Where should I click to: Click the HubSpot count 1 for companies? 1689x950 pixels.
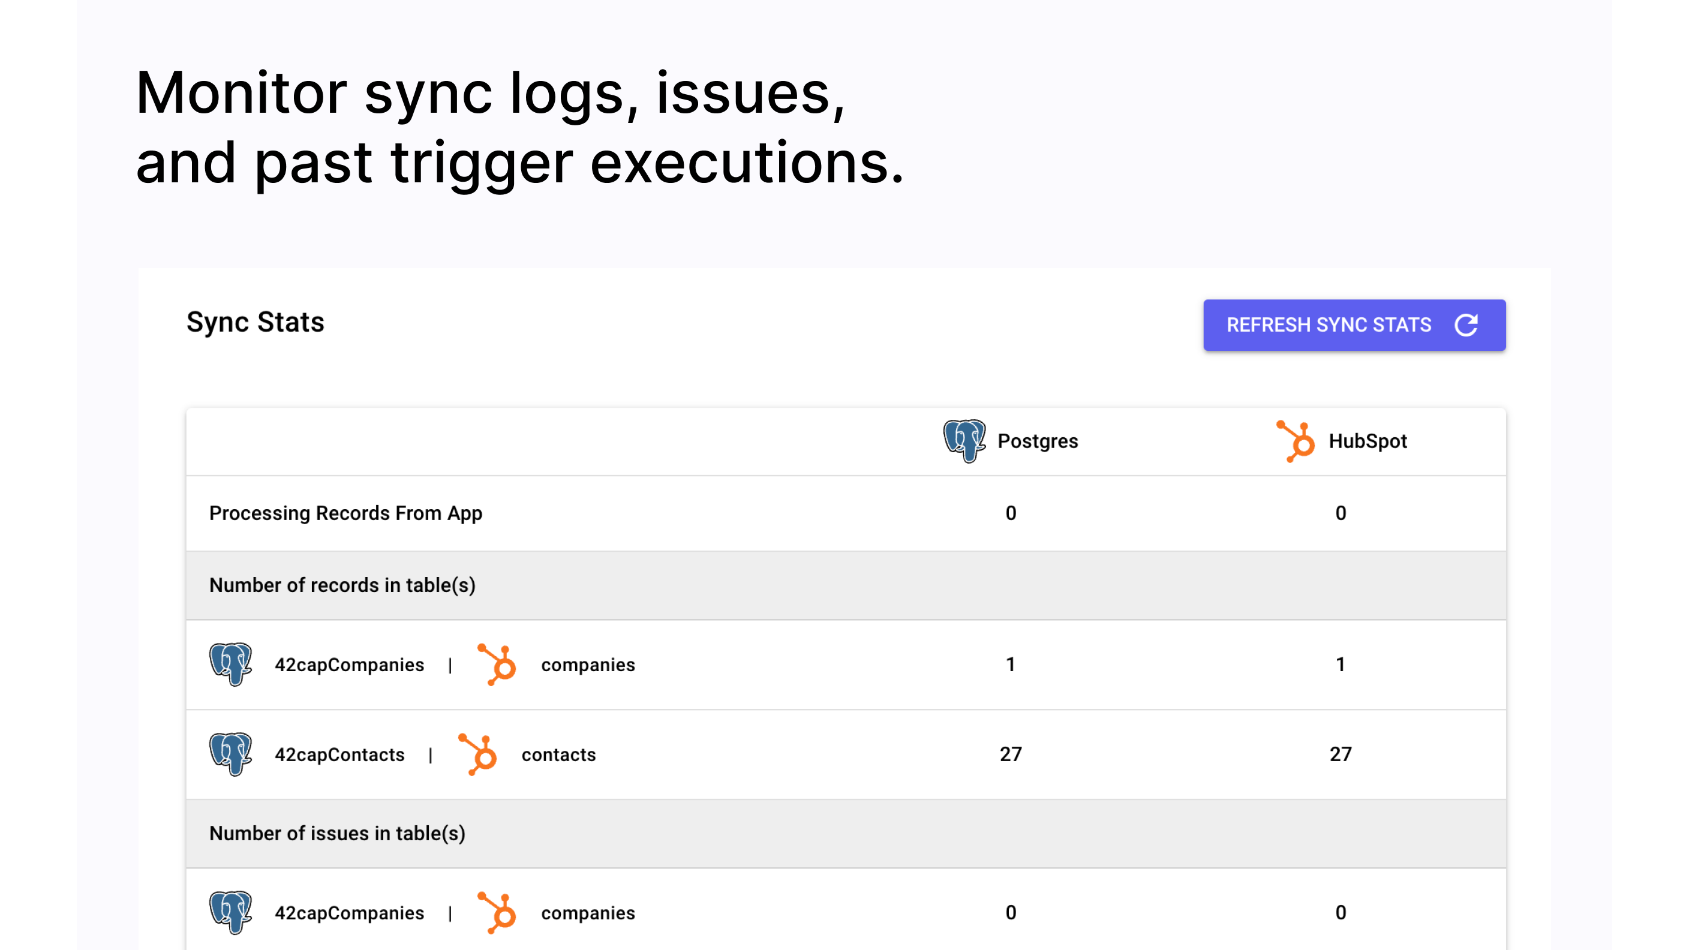click(x=1340, y=664)
